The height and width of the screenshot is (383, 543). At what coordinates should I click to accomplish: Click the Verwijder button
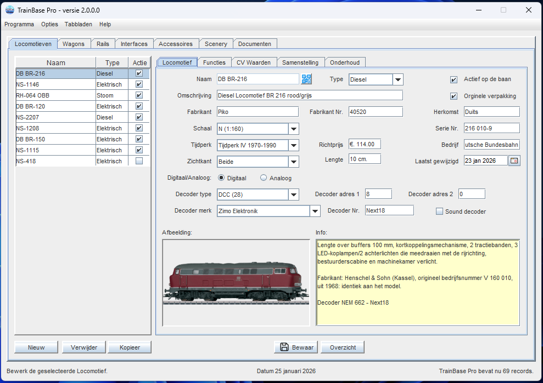(83, 347)
